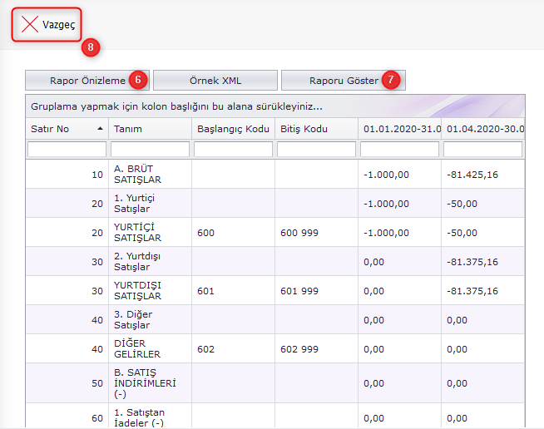This screenshot has height=429, width=544.
Task: Click the 01.01.2020 period column header
Action: tap(399, 129)
